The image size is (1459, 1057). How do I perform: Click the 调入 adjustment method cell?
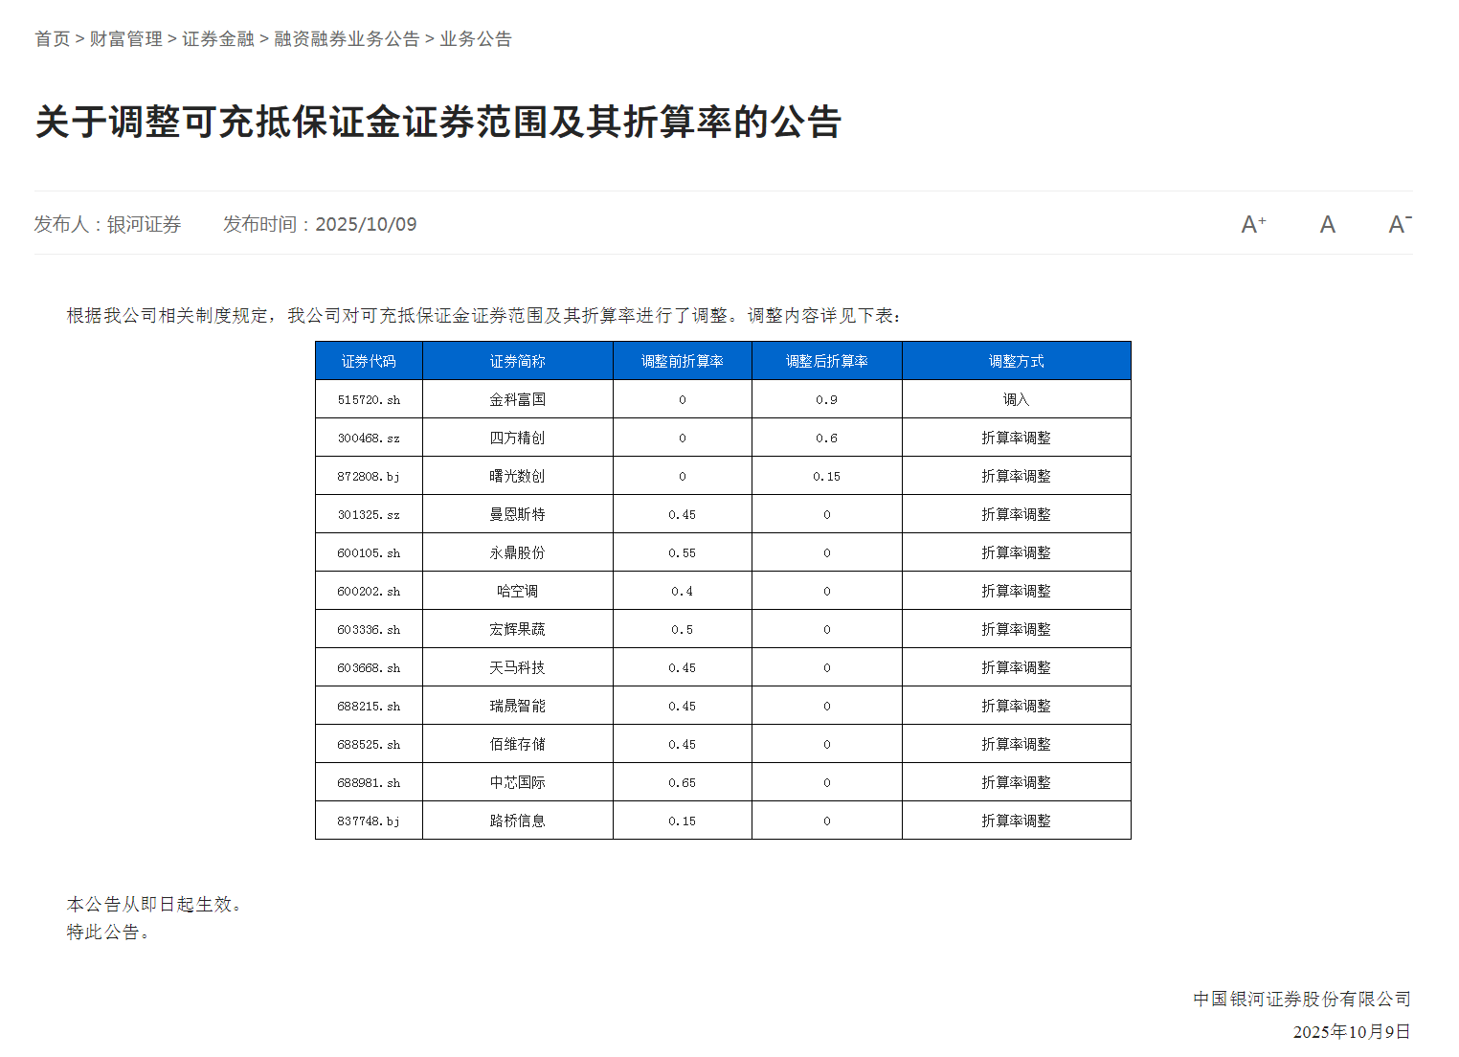coord(1017,399)
